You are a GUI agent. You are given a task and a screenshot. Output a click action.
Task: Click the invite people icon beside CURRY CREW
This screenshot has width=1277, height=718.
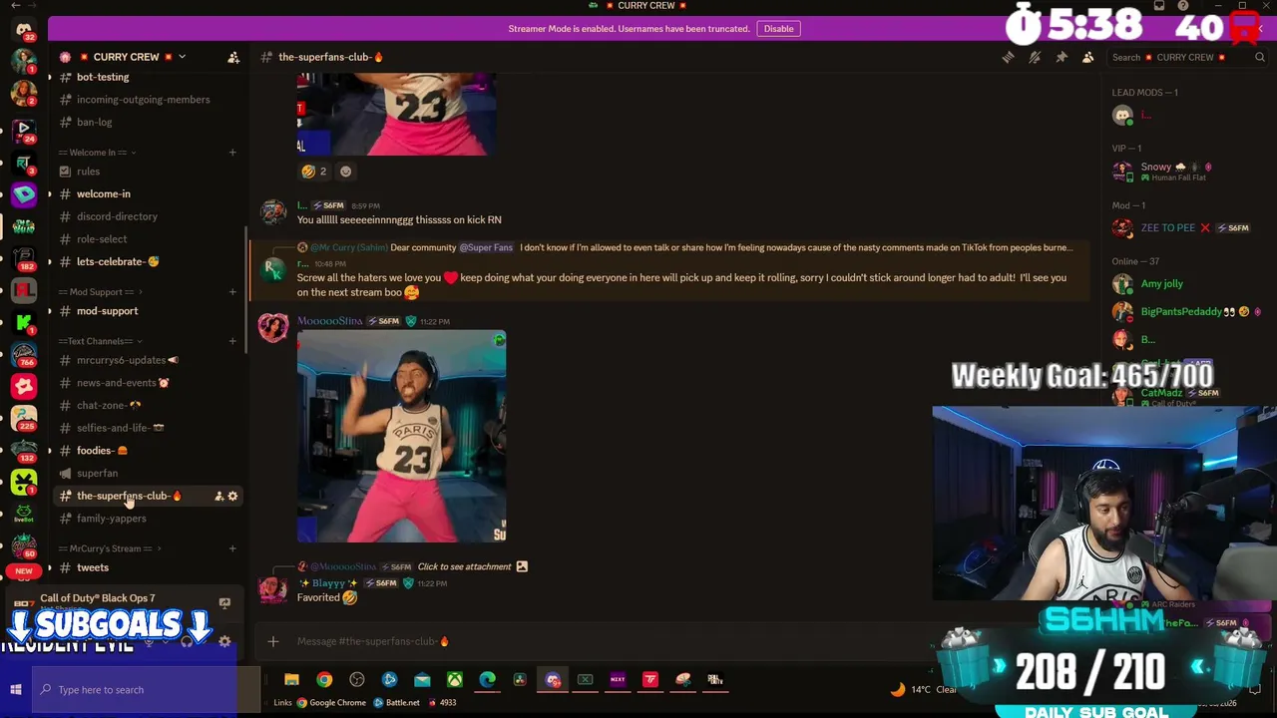coord(233,57)
